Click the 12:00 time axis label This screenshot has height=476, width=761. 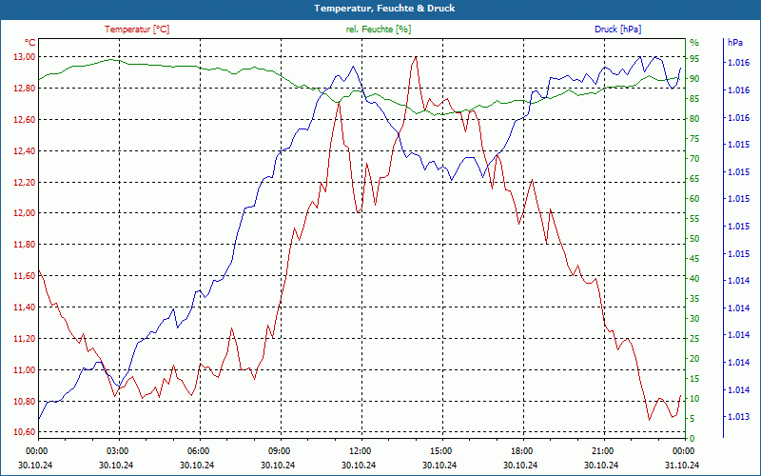point(361,450)
